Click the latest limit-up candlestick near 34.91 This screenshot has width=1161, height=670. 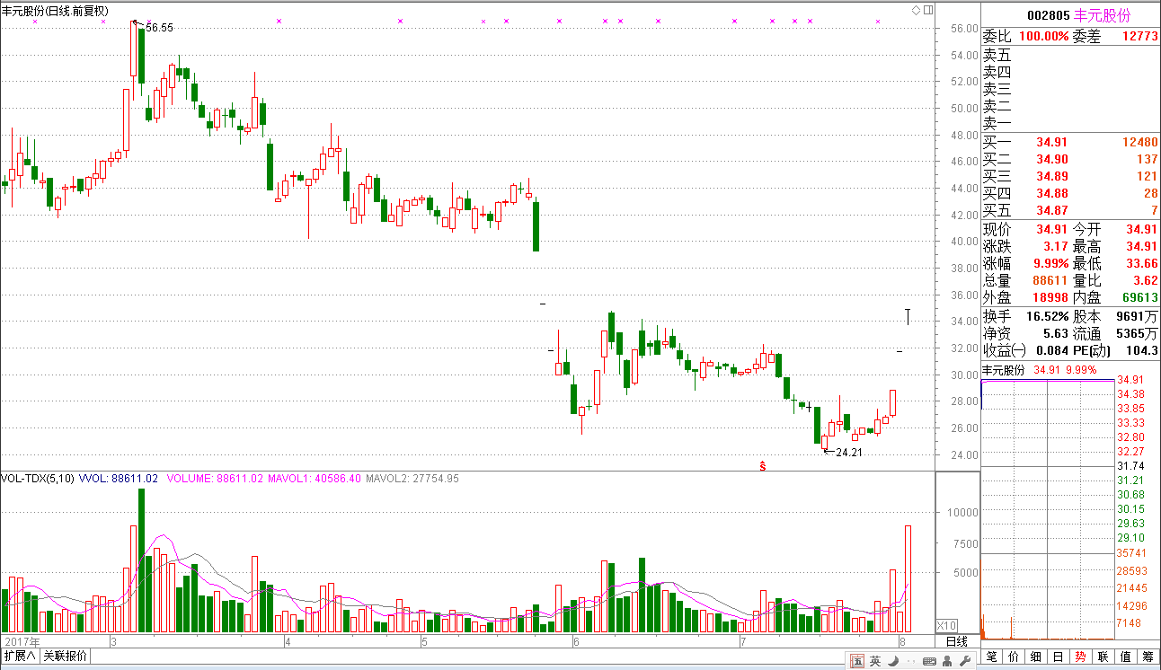coord(908,316)
